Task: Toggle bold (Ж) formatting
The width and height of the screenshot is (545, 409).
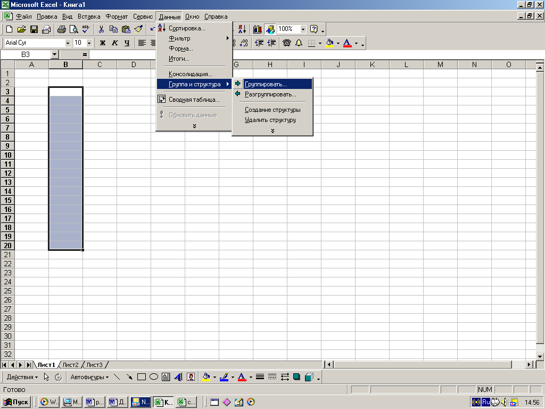Action: point(103,43)
